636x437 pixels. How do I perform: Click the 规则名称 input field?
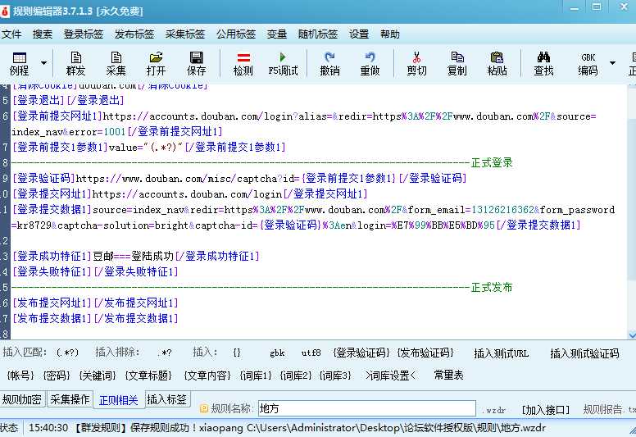coord(367,408)
